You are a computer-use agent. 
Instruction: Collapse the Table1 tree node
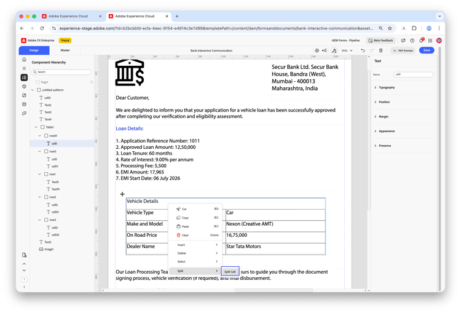(x=36, y=127)
